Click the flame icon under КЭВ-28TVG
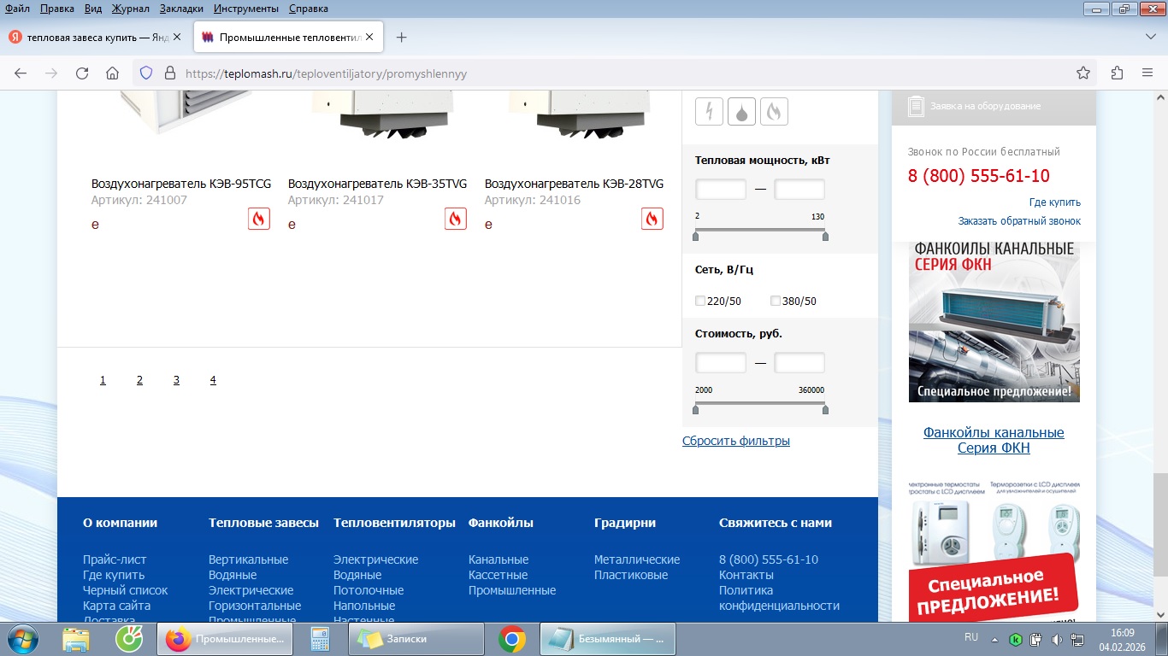 [652, 219]
